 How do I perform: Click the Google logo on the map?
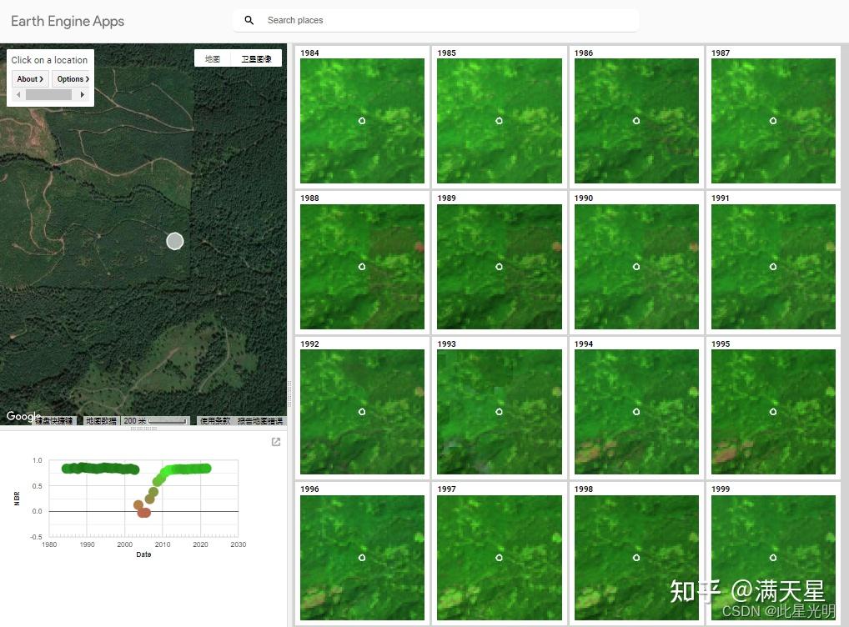23,416
